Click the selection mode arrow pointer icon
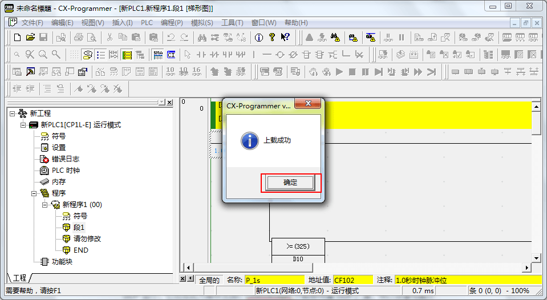547x300 pixels. (188, 55)
